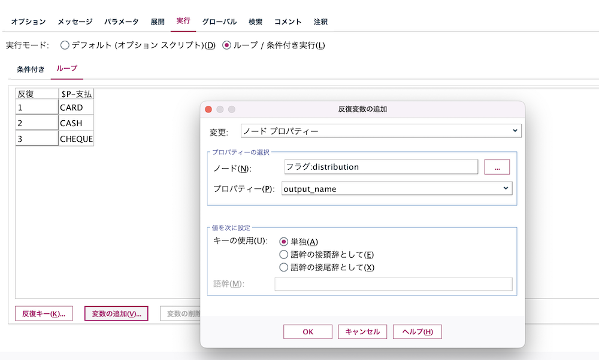599x360 pixels.
Task: Click the 変数の追加 button
Action: pyautogui.click(x=116, y=313)
